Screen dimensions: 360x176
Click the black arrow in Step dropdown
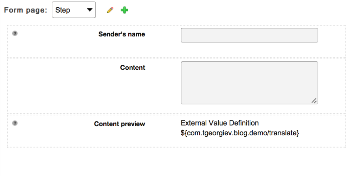(x=90, y=10)
